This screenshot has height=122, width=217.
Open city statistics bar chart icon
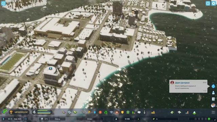[x=187, y=112]
